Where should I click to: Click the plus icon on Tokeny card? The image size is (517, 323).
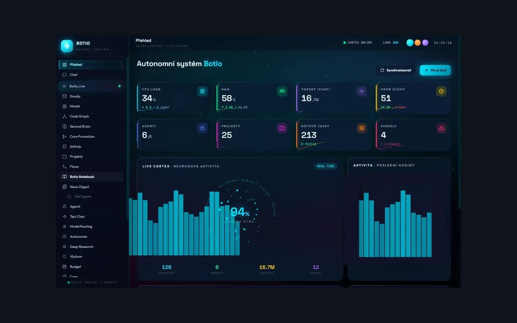pos(362,91)
